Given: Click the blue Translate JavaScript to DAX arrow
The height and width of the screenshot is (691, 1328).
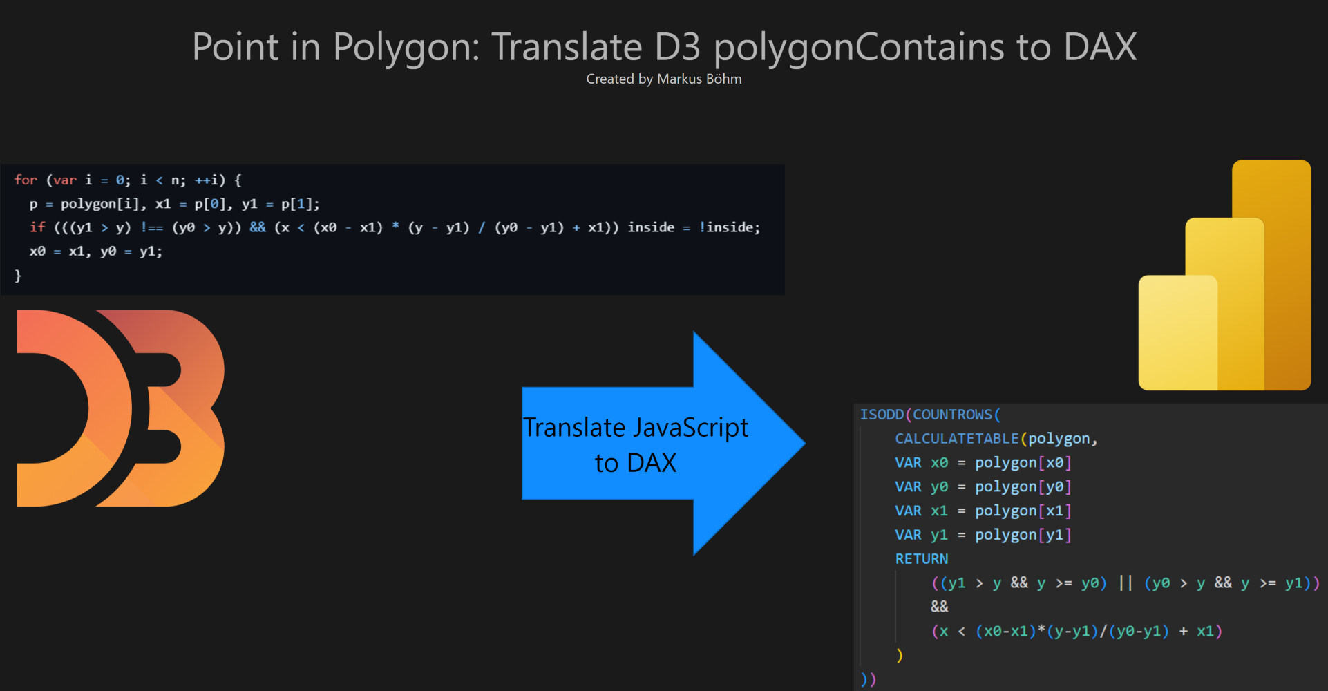Looking at the screenshot, I should click(x=663, y=443).
